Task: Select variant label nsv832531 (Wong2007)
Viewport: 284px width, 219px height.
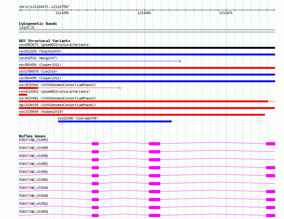Action: 38,58
